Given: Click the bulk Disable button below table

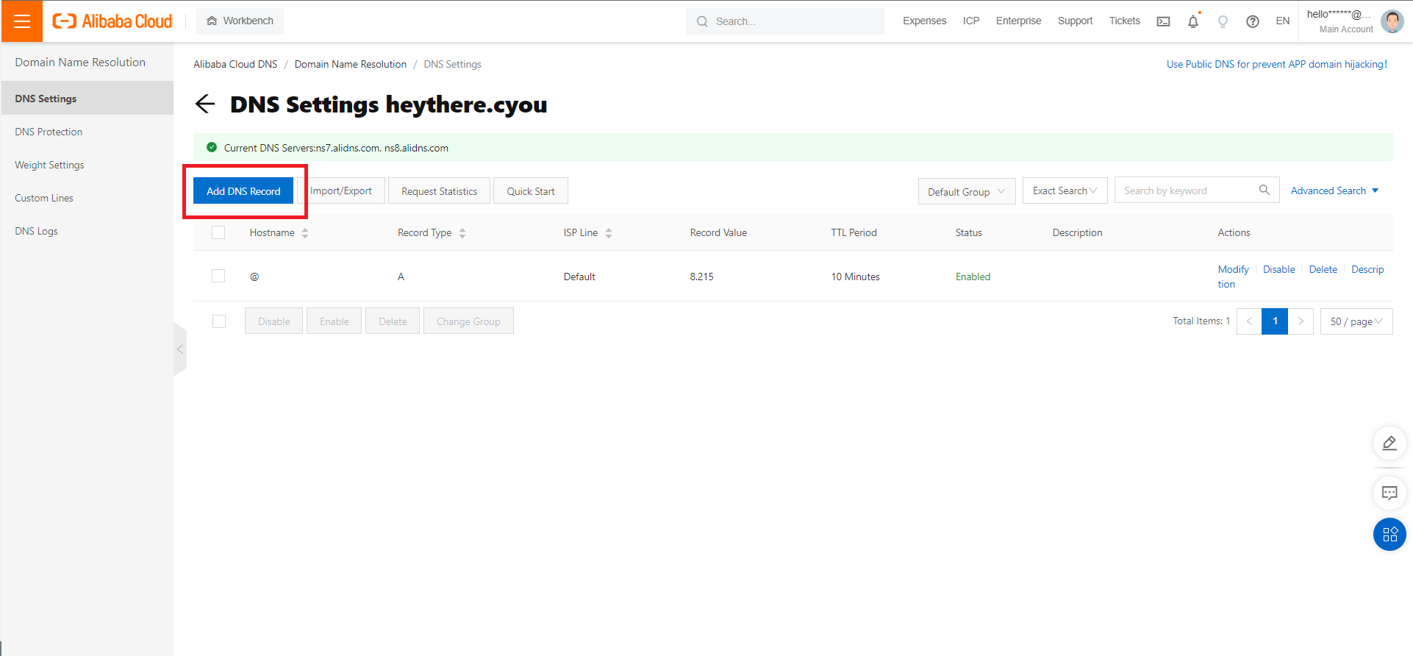Looking at the screenshot, I should (x=273, y=321).
